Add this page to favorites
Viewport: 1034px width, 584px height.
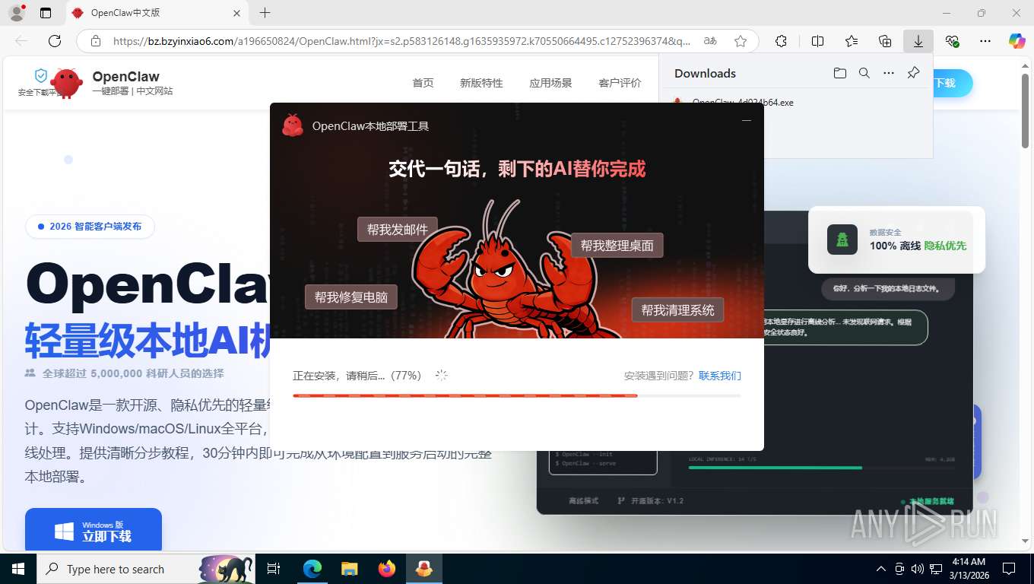tap(740, 41)
